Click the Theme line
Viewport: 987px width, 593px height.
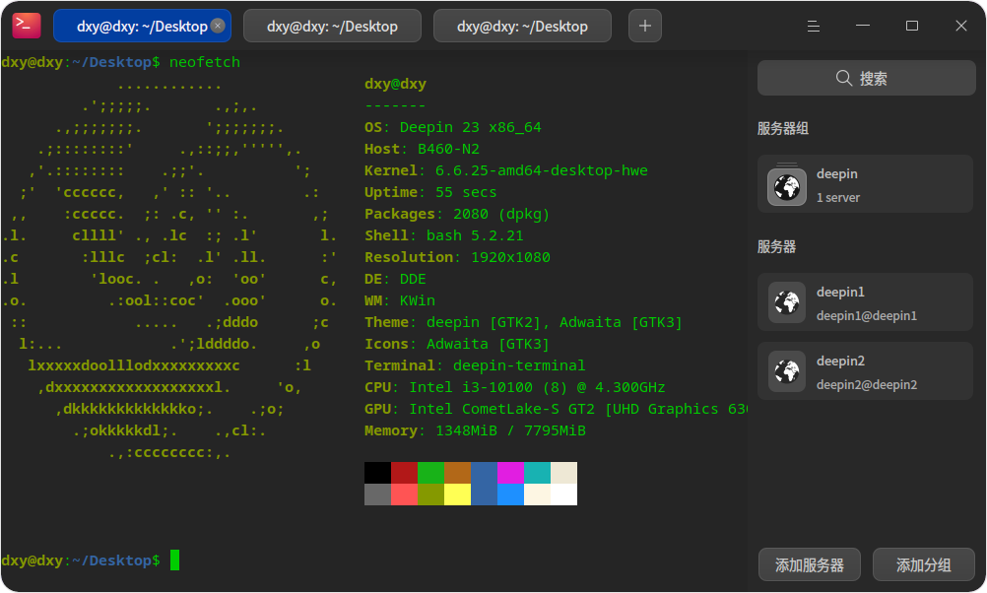(x=523, y=322)
